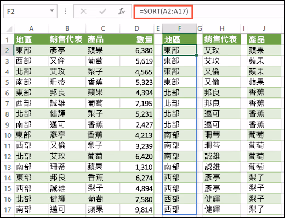Click the fill handle of cell F2
The width and height of the screenshot is (285, 218).
(x=196, y=55)
